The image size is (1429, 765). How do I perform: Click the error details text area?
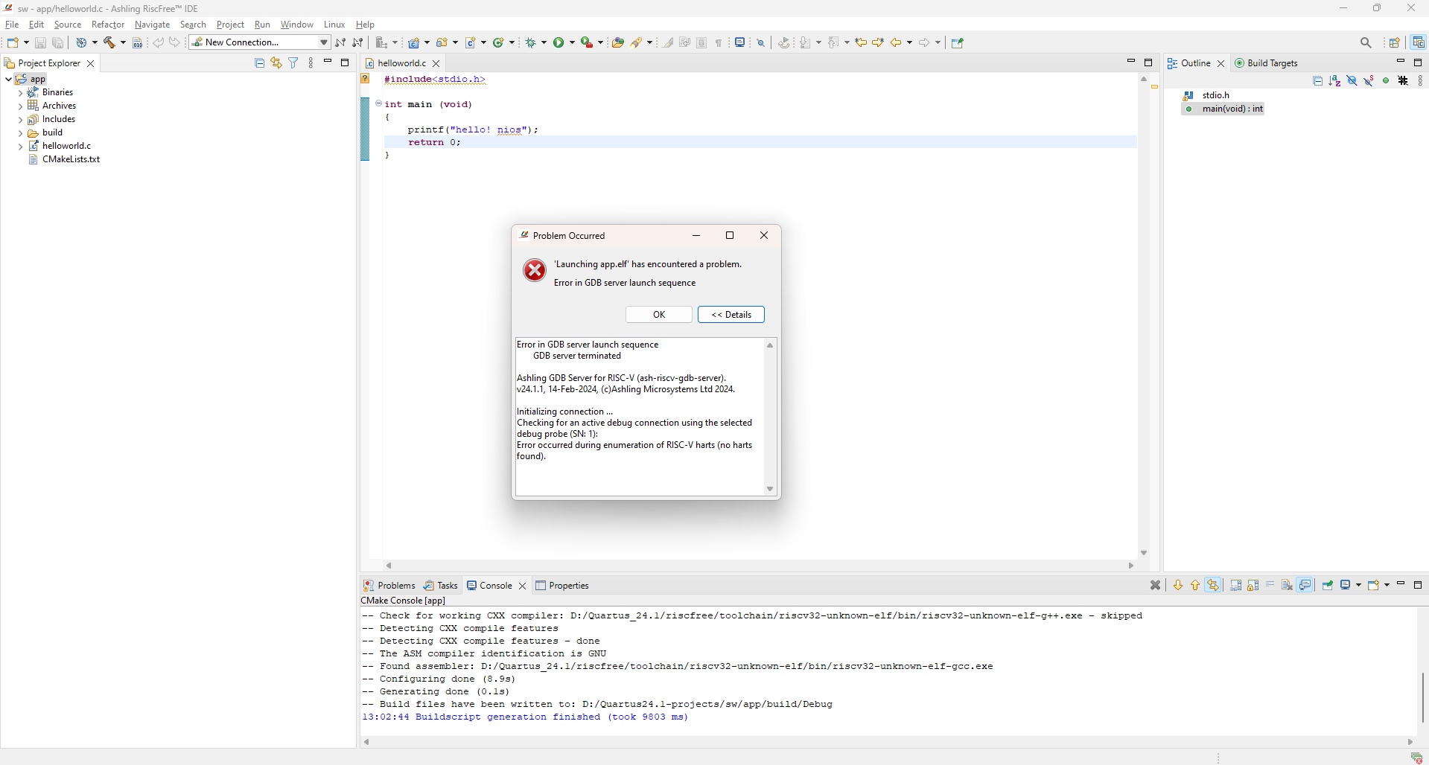(640, 417)
